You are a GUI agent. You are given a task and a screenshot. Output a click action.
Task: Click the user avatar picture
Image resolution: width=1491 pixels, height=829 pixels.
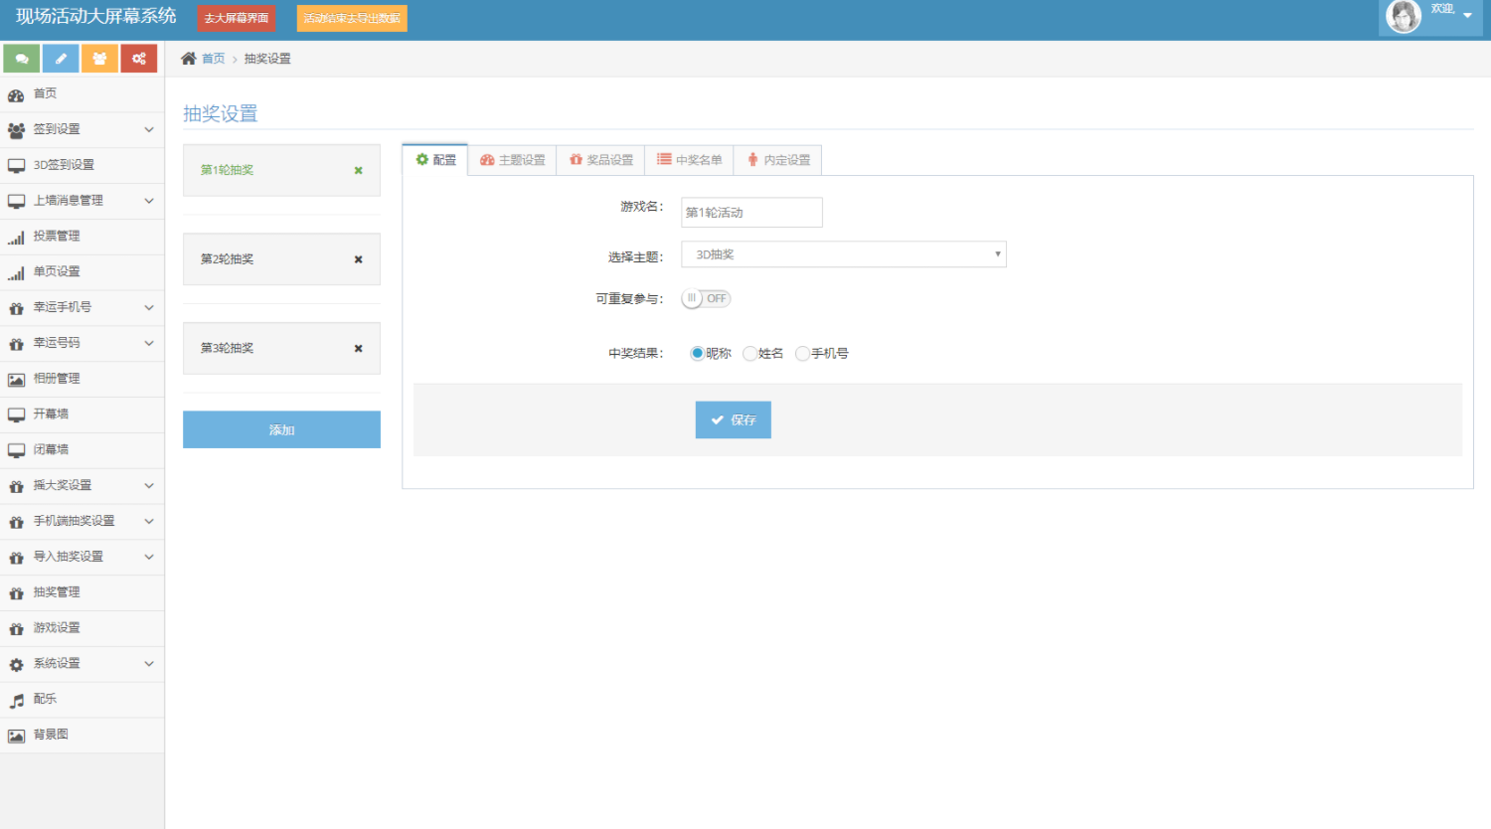click(1404, 16)
